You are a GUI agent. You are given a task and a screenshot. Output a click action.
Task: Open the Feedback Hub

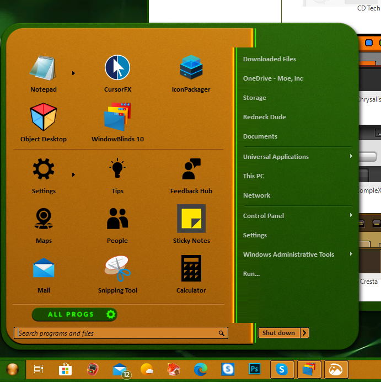(x=191, y=174)
